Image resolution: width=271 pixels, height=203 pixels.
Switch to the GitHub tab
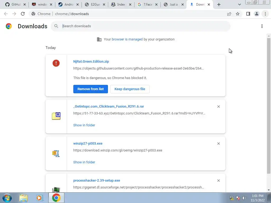click(16, 5)
